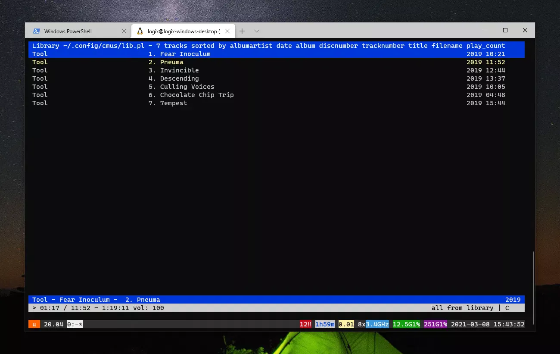Click the 0:-* window indicator

click(x=75, y=324)
